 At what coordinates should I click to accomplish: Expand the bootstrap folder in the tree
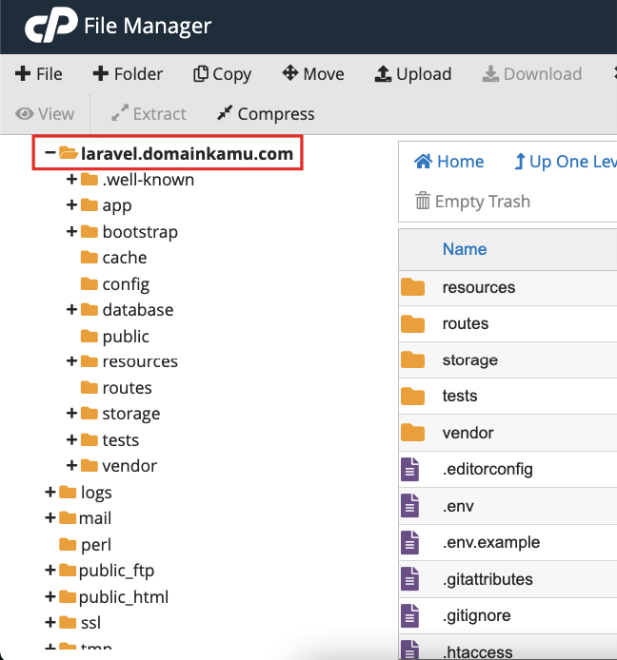(x=71, y=231)
